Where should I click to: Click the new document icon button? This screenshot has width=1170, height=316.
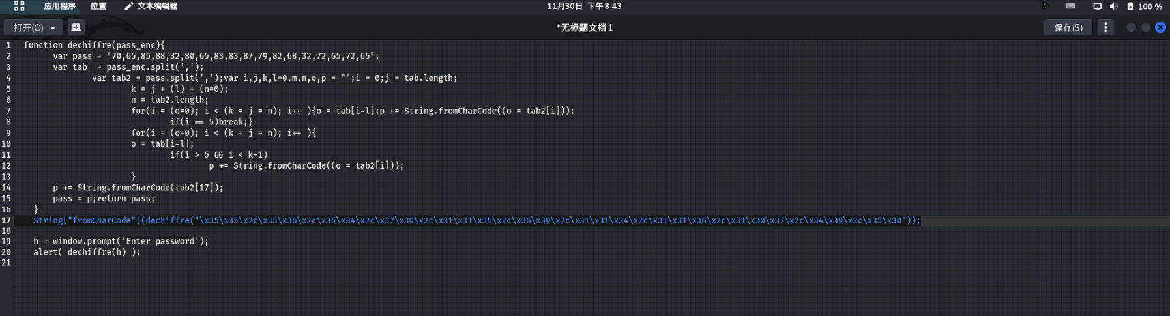pyautogui.click(x=76, y=27)
